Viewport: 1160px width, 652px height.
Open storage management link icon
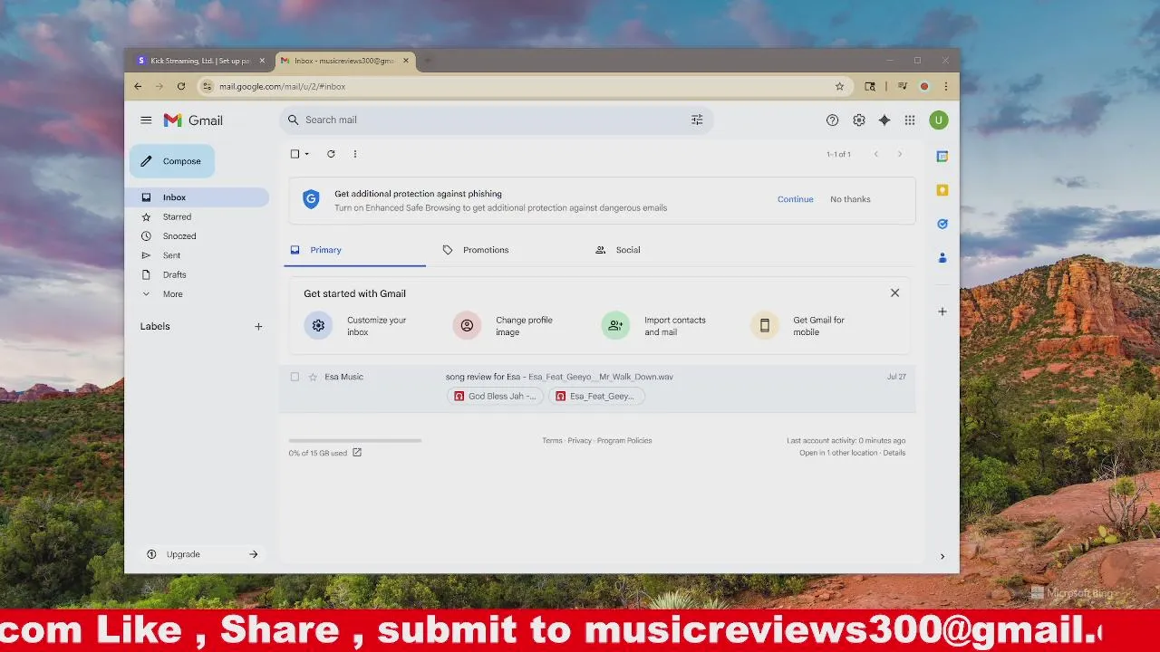pos(357,453)
